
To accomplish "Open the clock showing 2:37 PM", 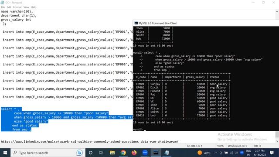I will 260,153.
